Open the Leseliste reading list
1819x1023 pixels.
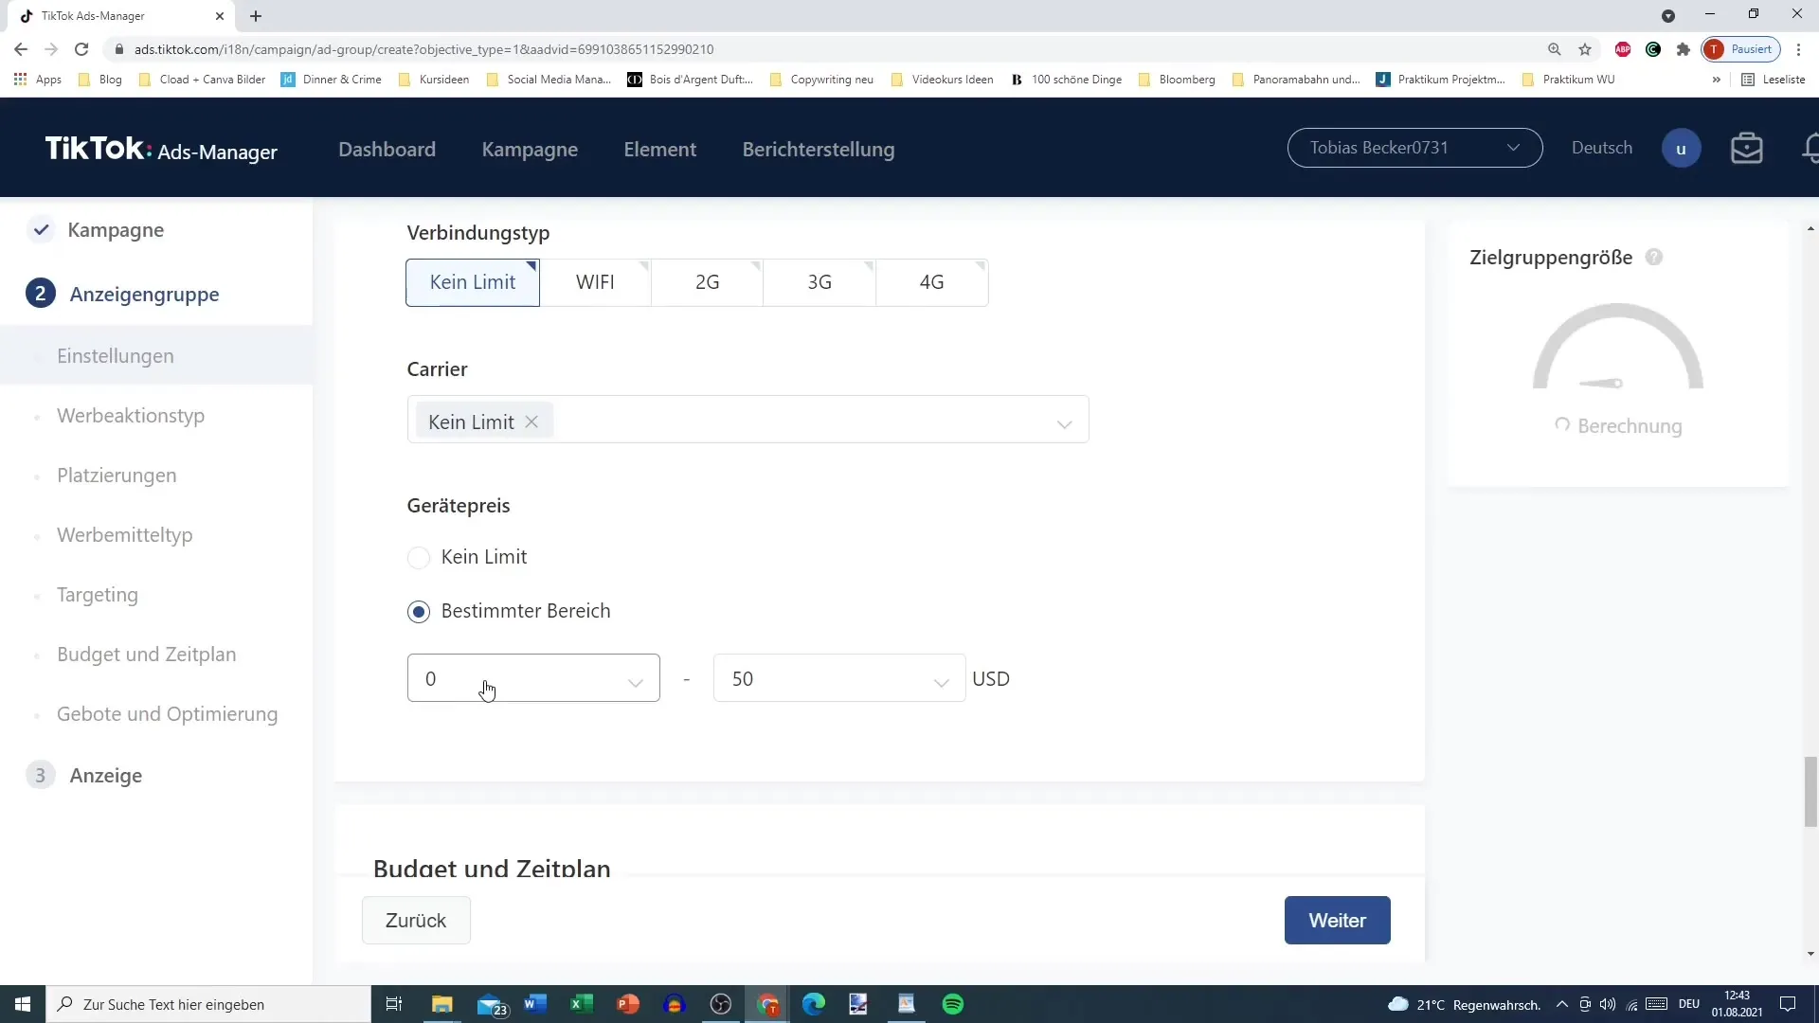point(1774,80)
